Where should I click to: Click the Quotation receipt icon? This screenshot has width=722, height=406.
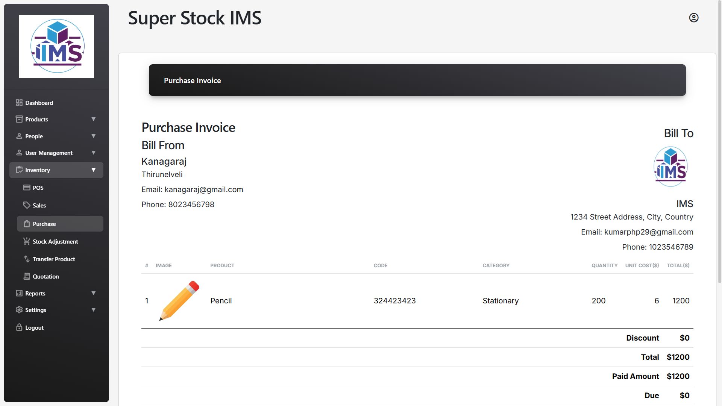(x=27, y=276)
